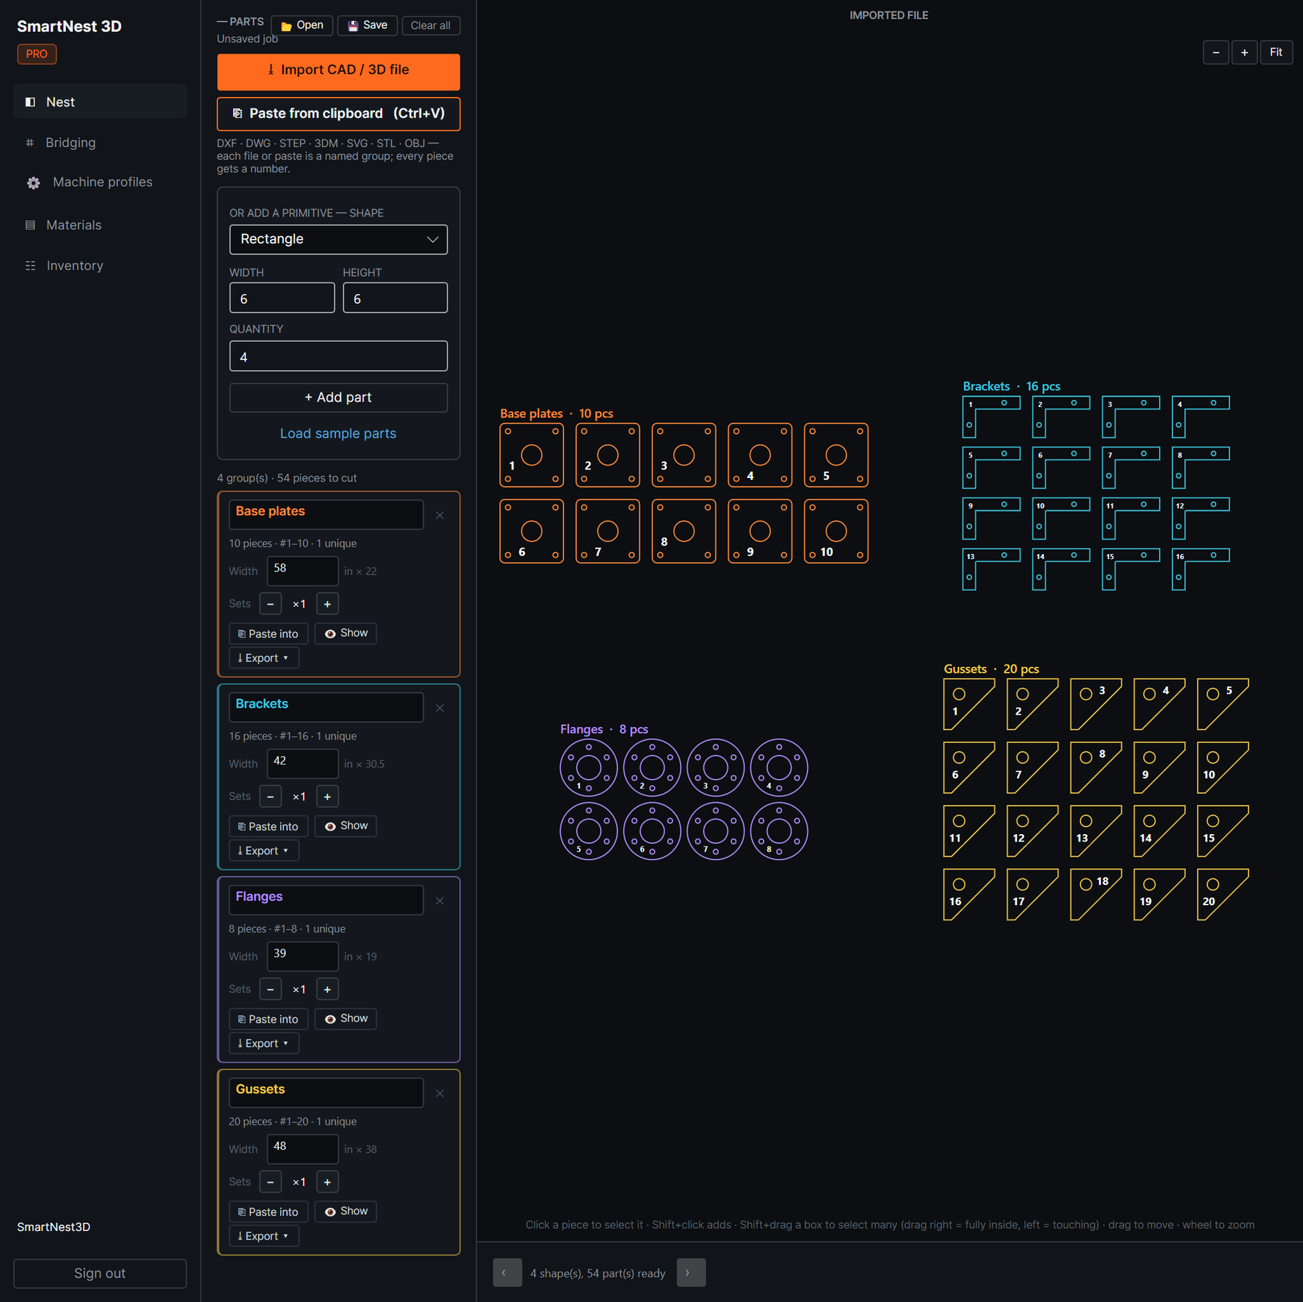Increase Flanges sets count
The height and width of the screenshot is (1302, 1303).
tap(327, 989)
